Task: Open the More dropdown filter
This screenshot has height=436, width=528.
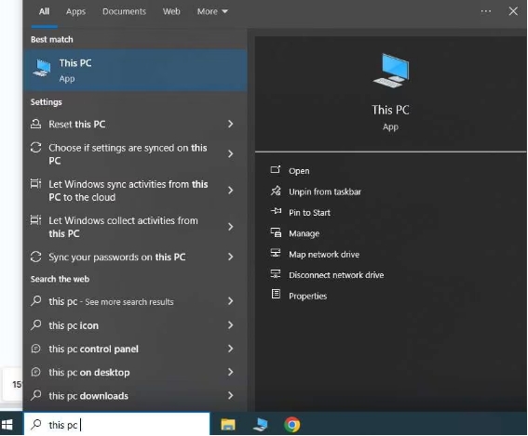Action: 212,12
